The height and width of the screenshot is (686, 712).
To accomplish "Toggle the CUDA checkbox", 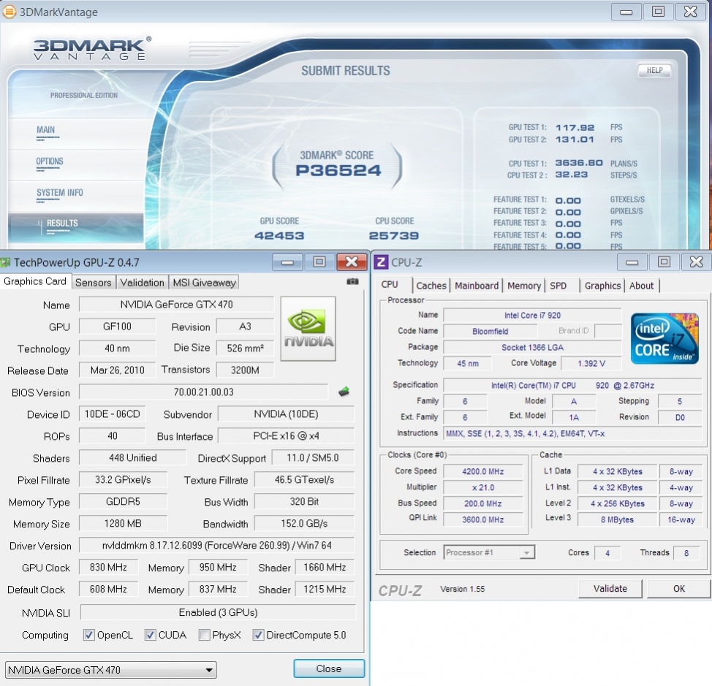I will point(151,635).
